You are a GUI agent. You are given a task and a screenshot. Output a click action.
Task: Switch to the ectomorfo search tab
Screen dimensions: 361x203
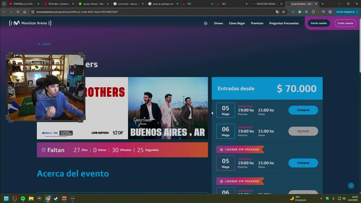129,4
